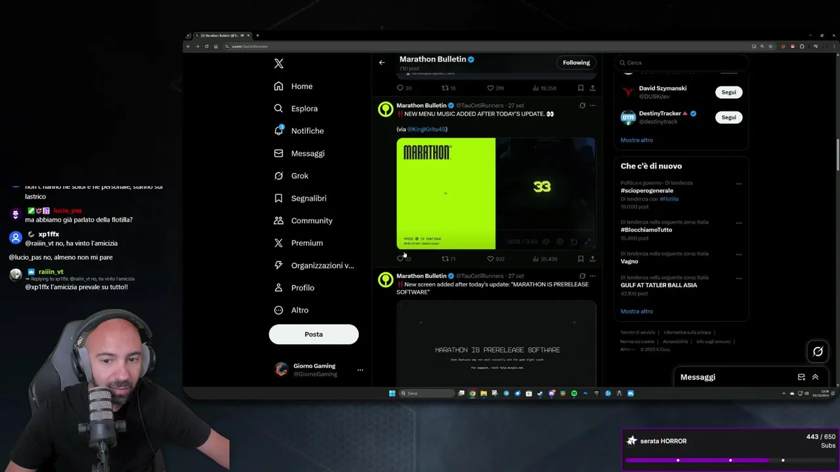Open Grok from the sidebar
Screen dimensions: 840x472
[291, 176]
